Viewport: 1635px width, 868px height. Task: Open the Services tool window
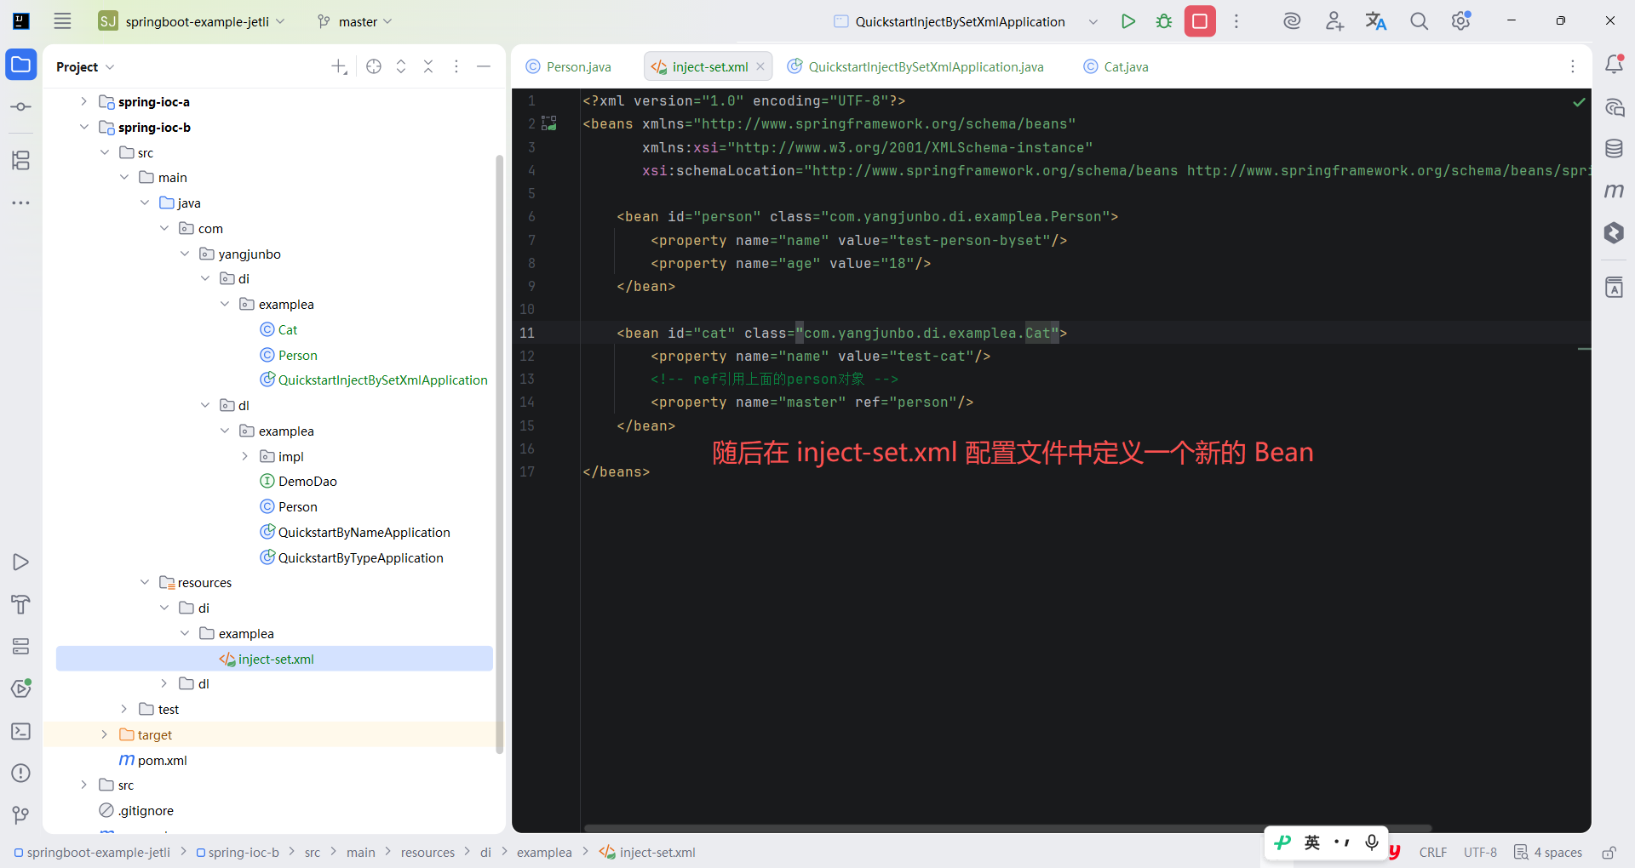pos(21,647)
